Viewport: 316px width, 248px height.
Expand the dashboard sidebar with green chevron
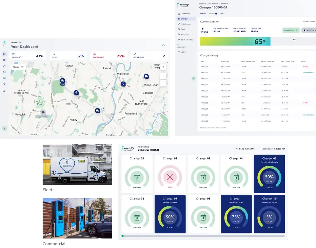pyautogui.click(x=4, y=128)
